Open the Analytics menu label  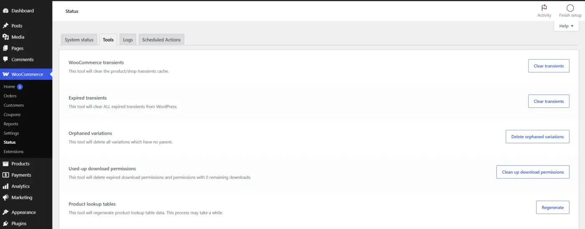20,186
